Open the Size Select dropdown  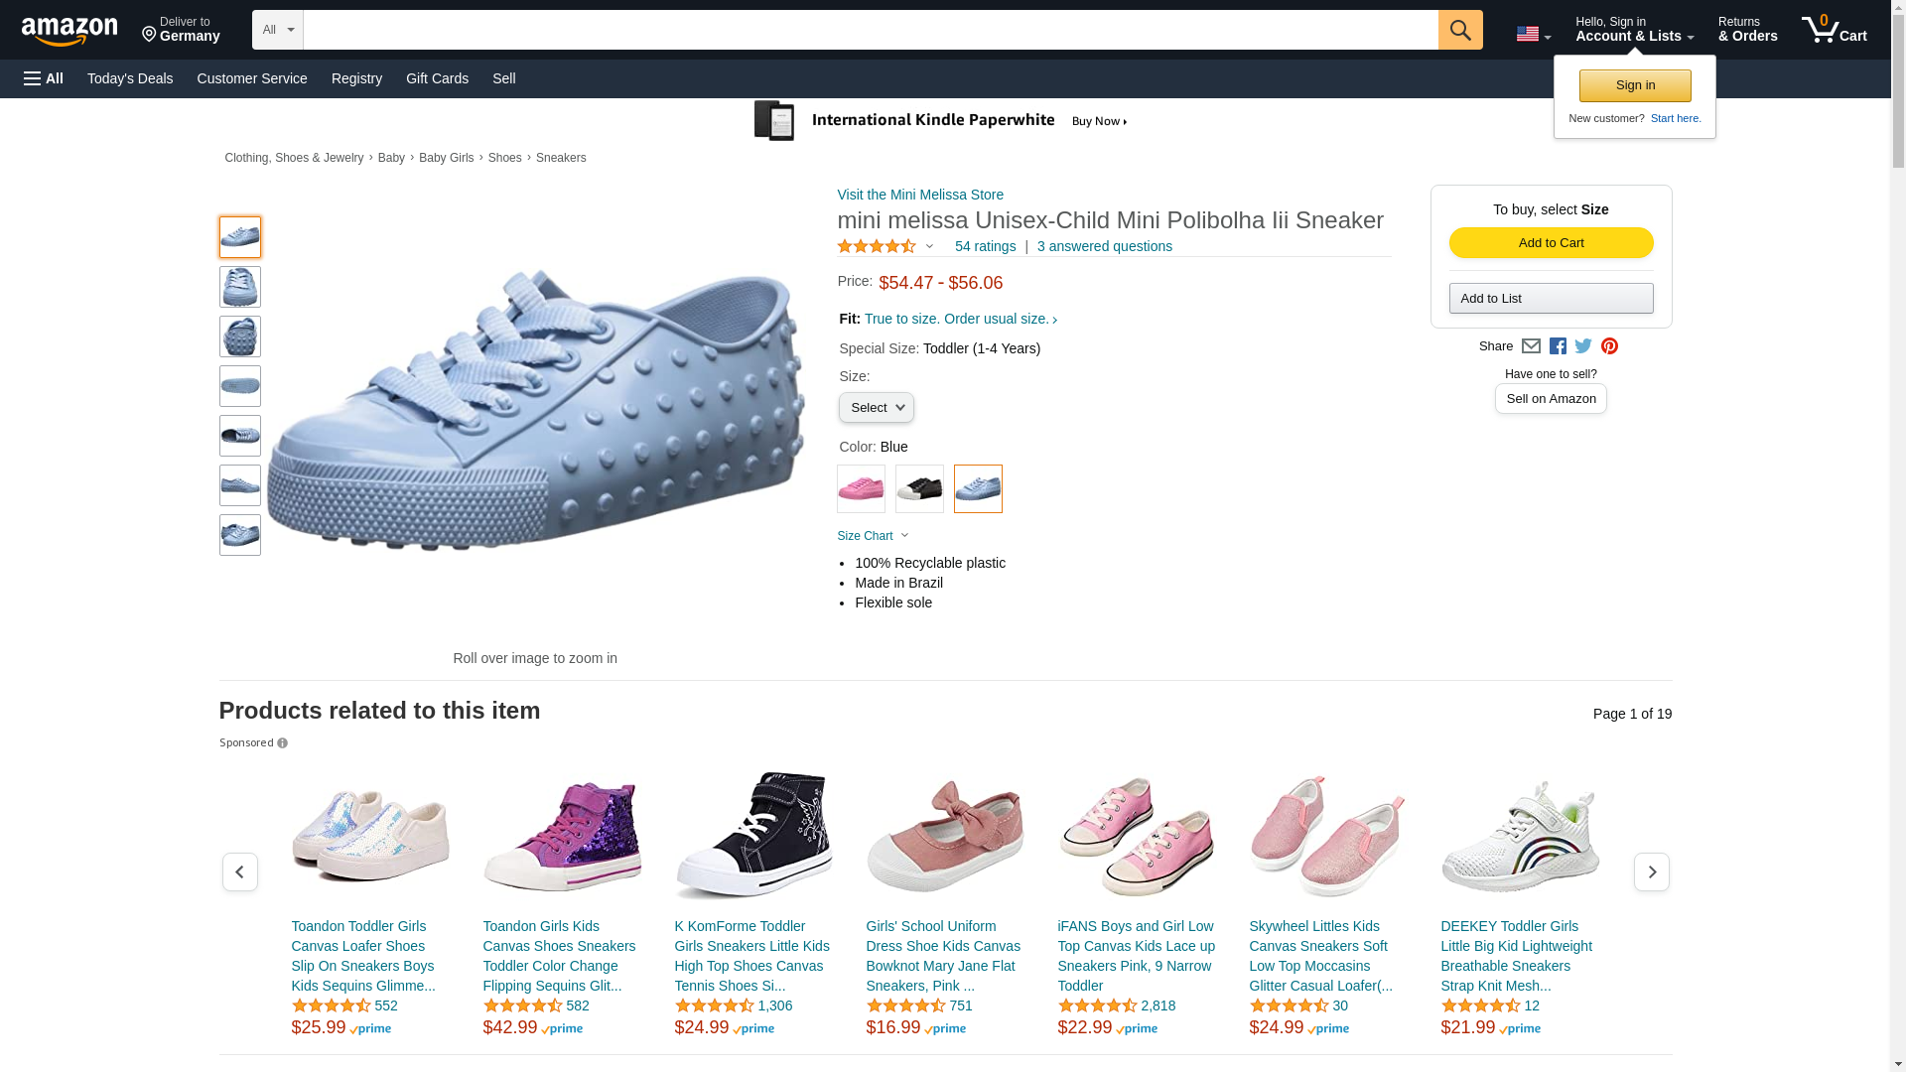coord(876,408)
